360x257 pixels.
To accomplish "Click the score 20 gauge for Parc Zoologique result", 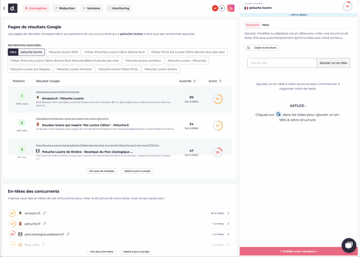I will click(x=218, y=152).
